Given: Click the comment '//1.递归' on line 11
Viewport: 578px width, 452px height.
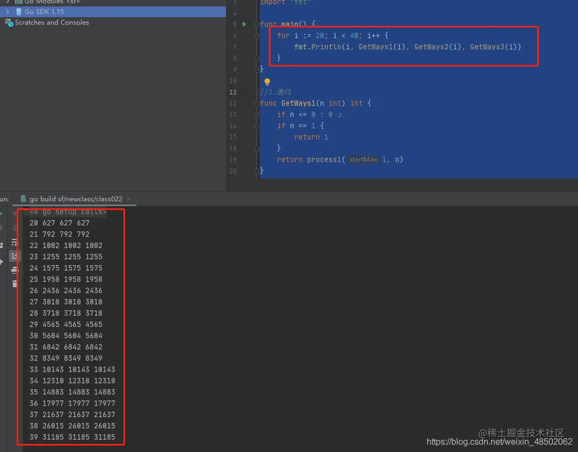Looking at the screenshot, I should (275, 92).
